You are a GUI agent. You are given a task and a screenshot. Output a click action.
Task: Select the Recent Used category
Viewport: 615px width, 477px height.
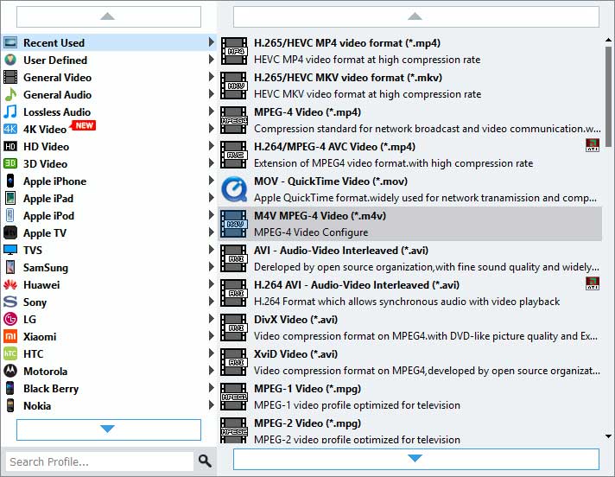[54, 43]
